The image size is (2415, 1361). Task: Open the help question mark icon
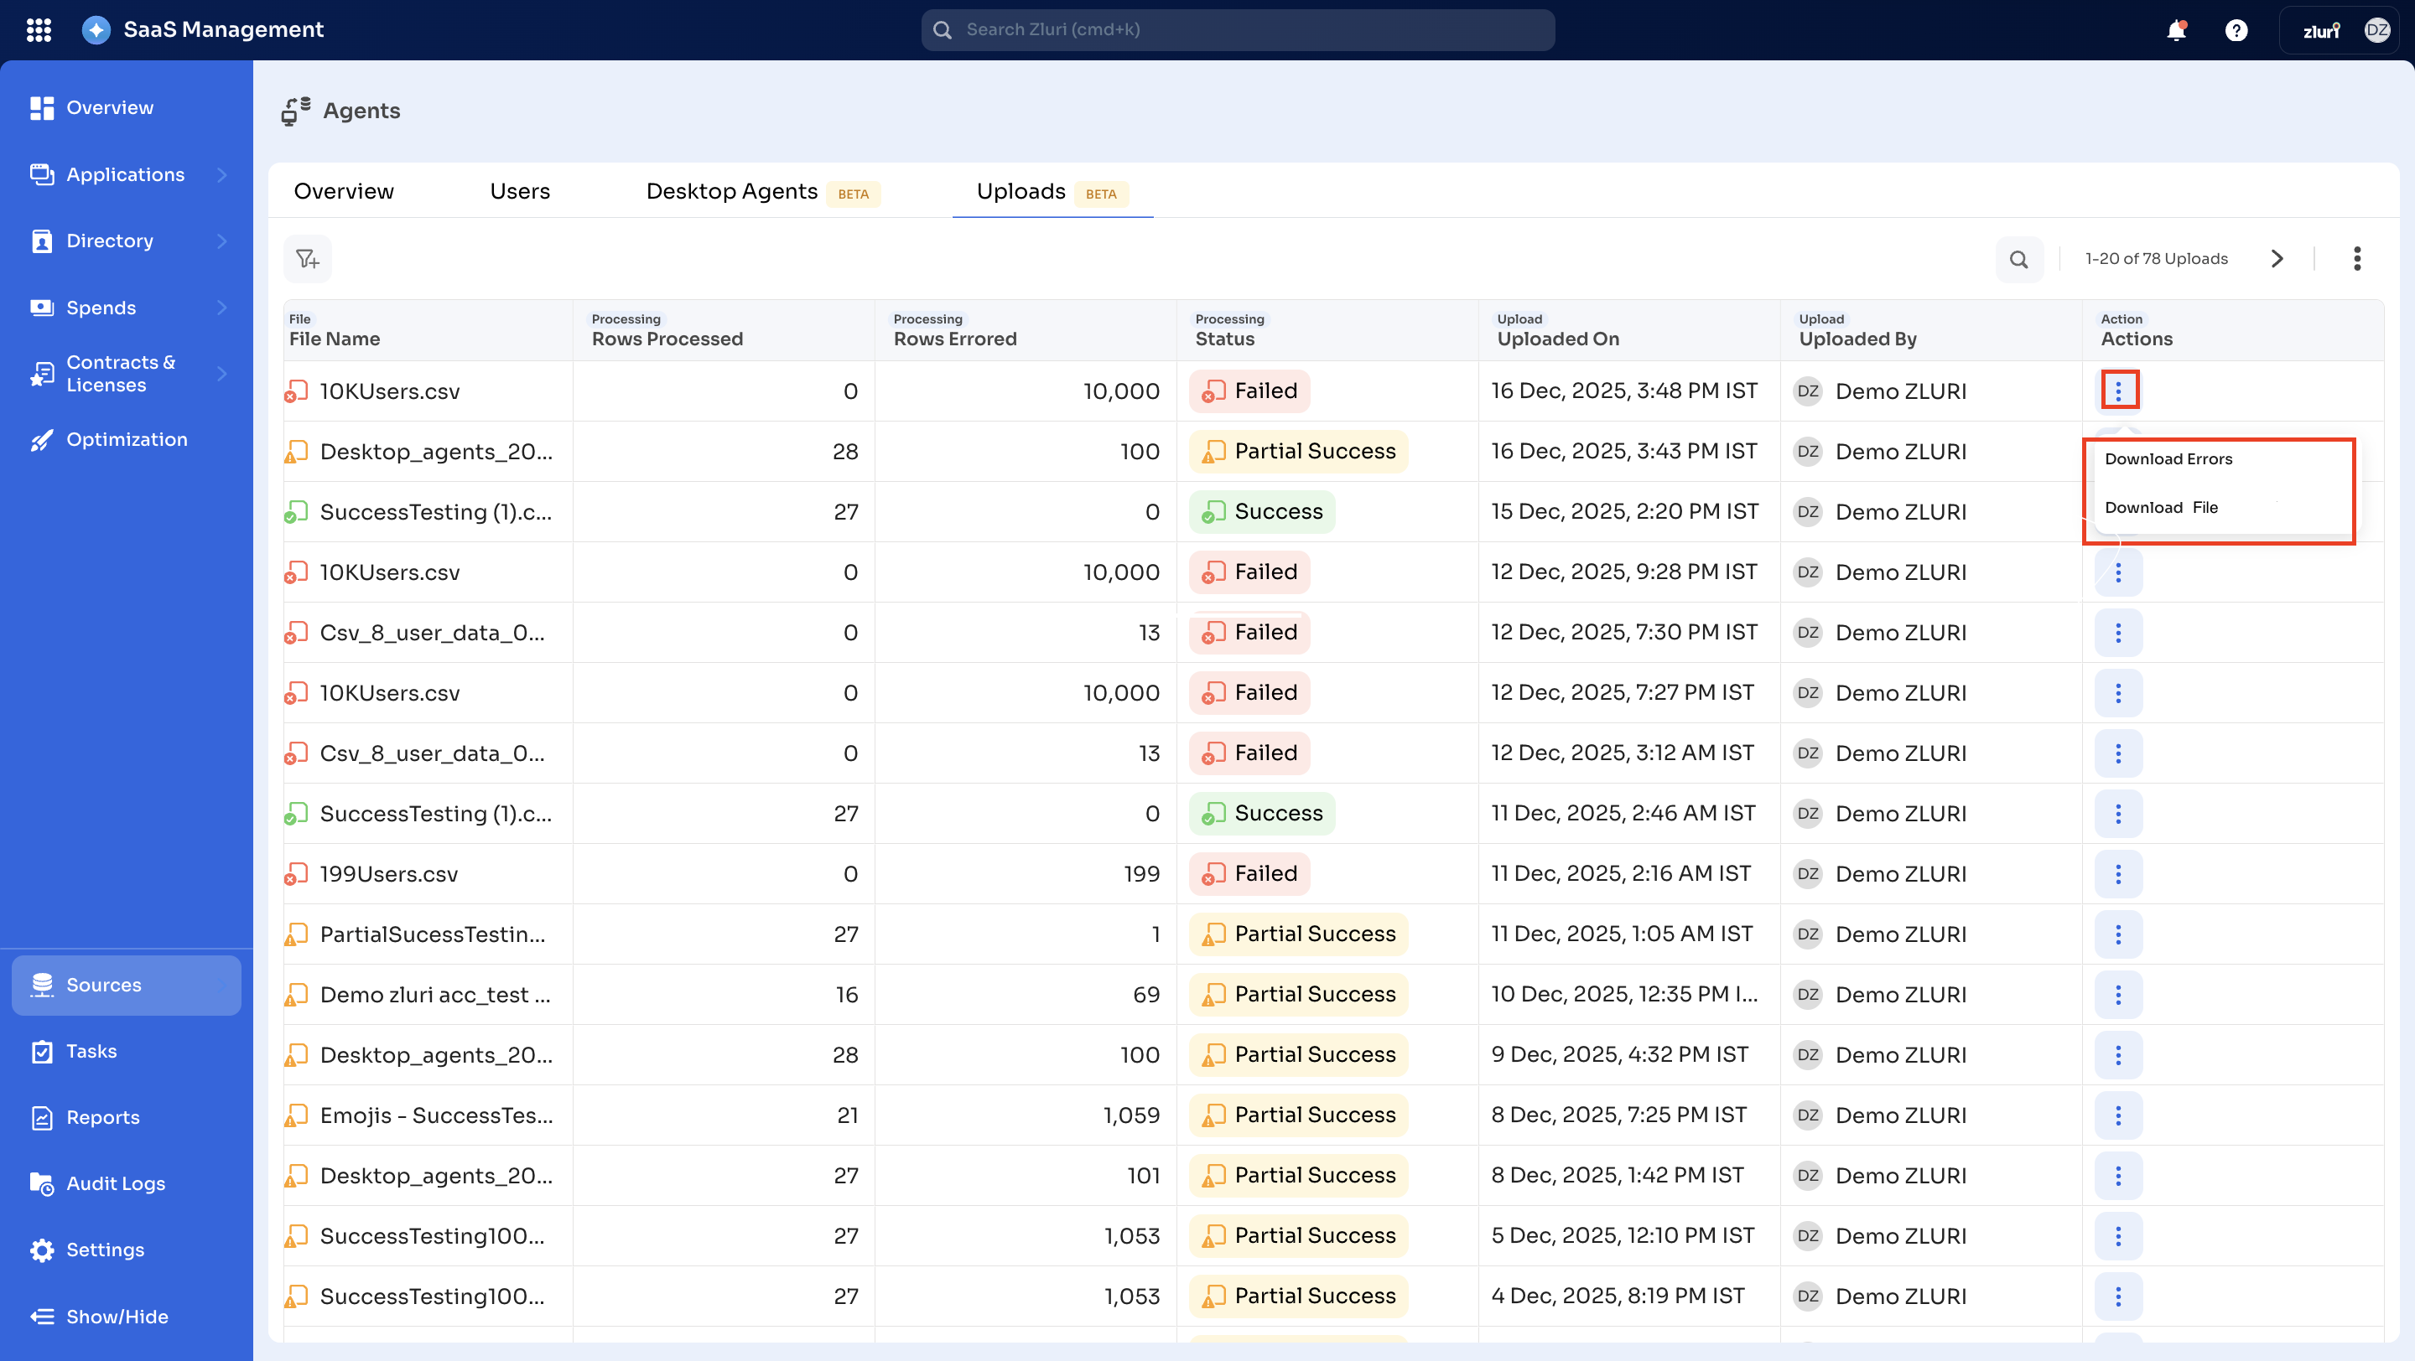pos(2236,30)
